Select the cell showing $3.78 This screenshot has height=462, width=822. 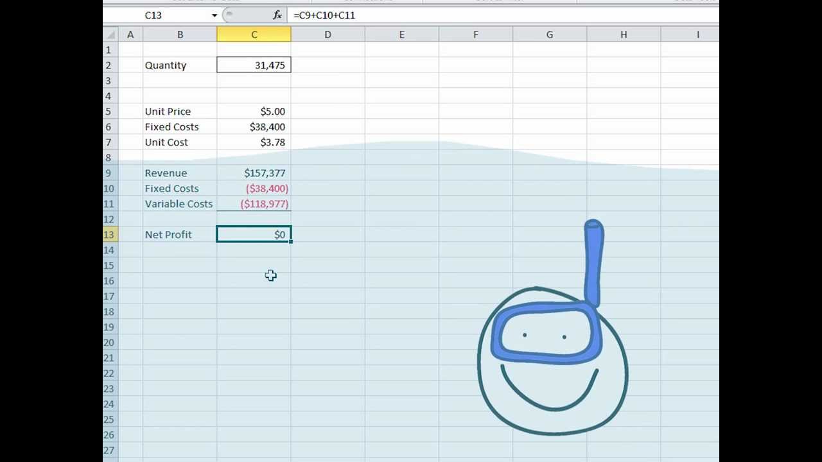pos(254,142)
